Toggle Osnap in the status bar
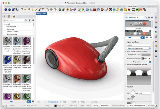Screen dimensions: 160x109 (96, 106)
